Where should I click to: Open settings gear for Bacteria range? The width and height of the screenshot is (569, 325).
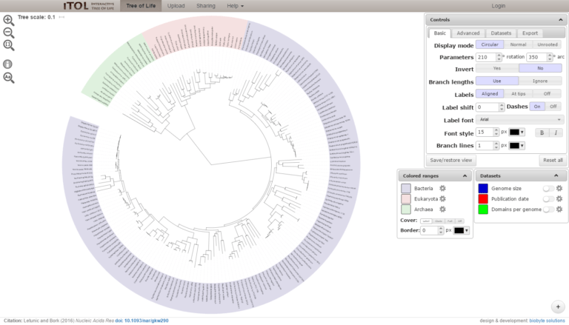tap(442, 189)
